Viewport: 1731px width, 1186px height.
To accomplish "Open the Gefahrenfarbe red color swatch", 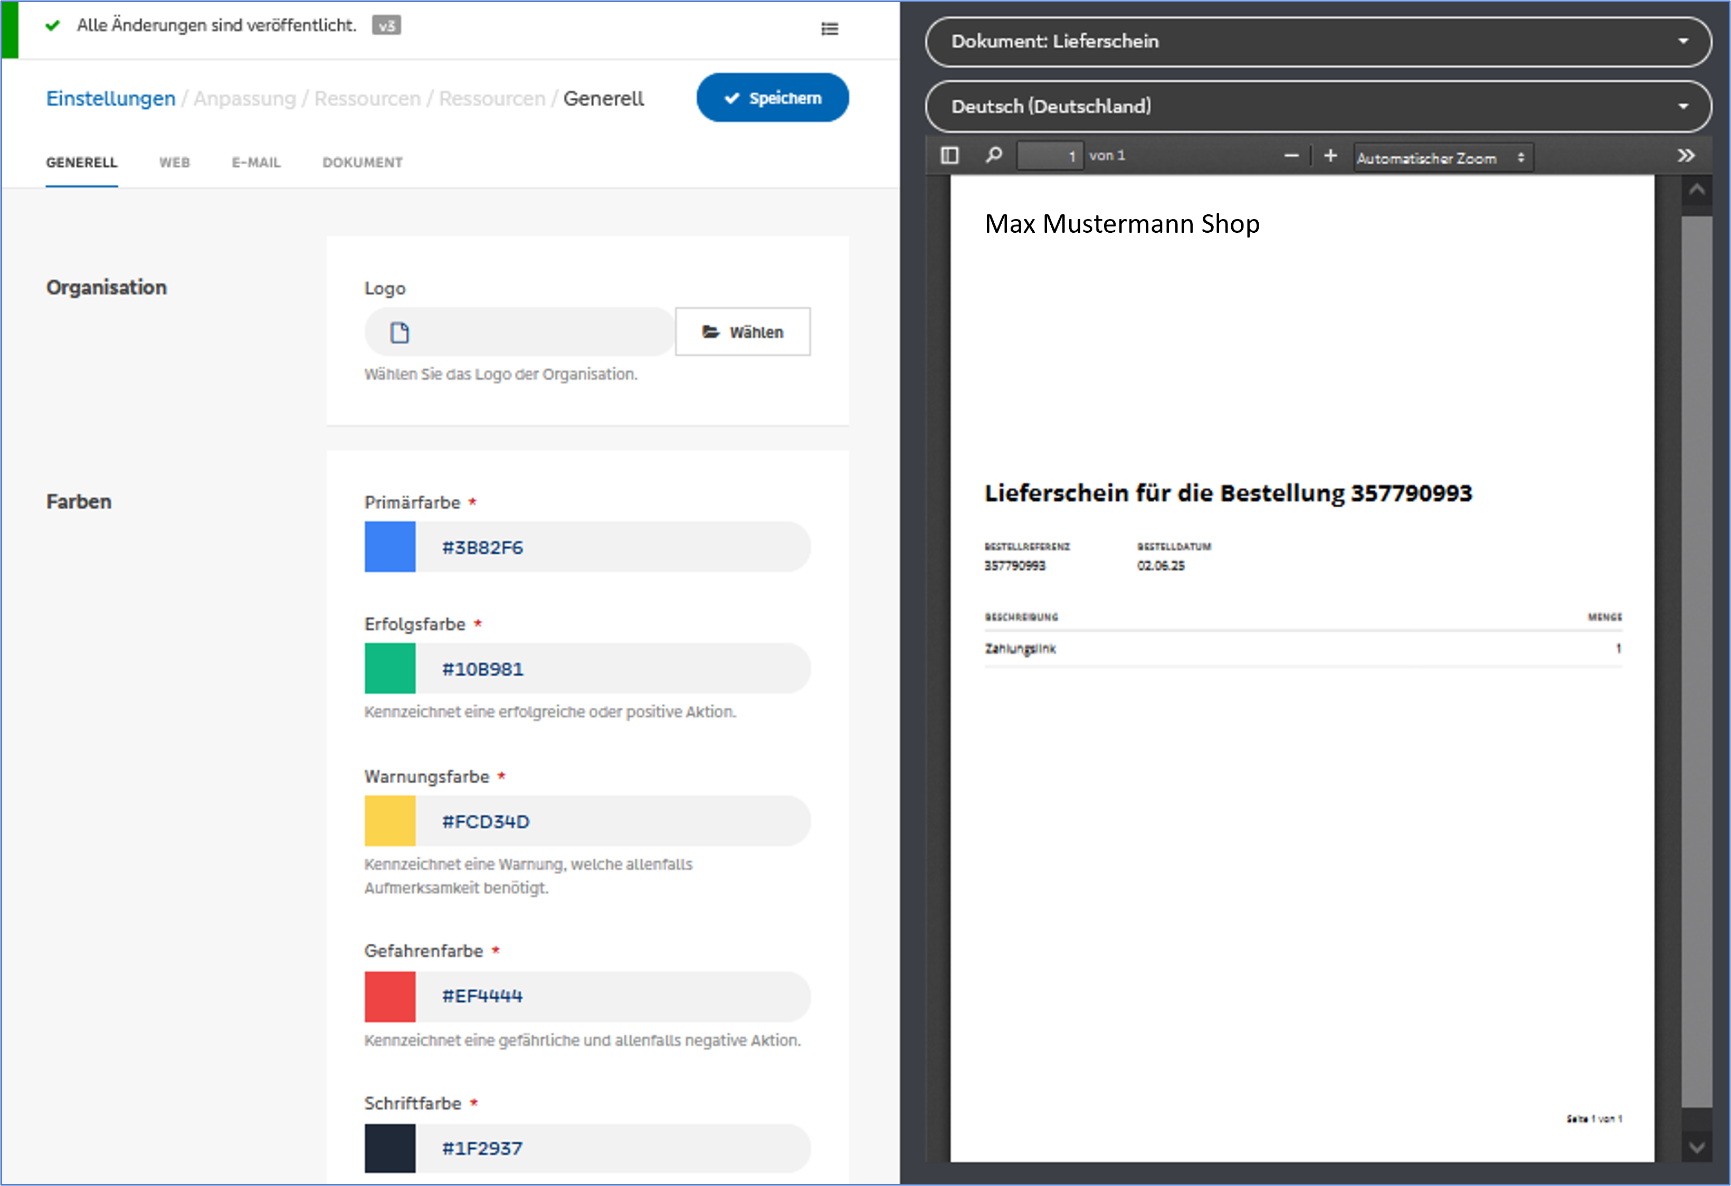I will click(389, 997).
